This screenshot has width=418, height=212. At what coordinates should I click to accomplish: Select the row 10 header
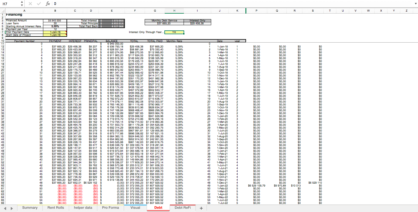click(2, 41)
